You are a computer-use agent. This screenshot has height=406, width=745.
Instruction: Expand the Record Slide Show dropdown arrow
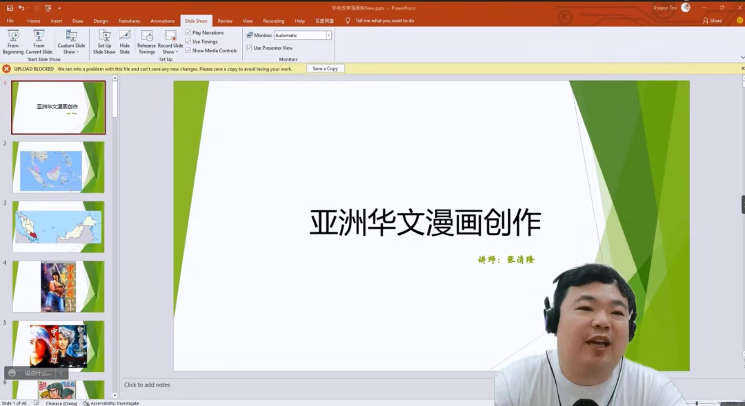[177, 52]
